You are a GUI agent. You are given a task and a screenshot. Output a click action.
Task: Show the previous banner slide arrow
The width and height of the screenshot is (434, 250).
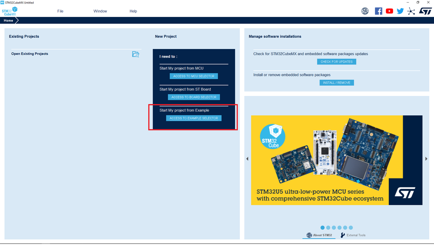pyautogui.click(x=247, y=159)
